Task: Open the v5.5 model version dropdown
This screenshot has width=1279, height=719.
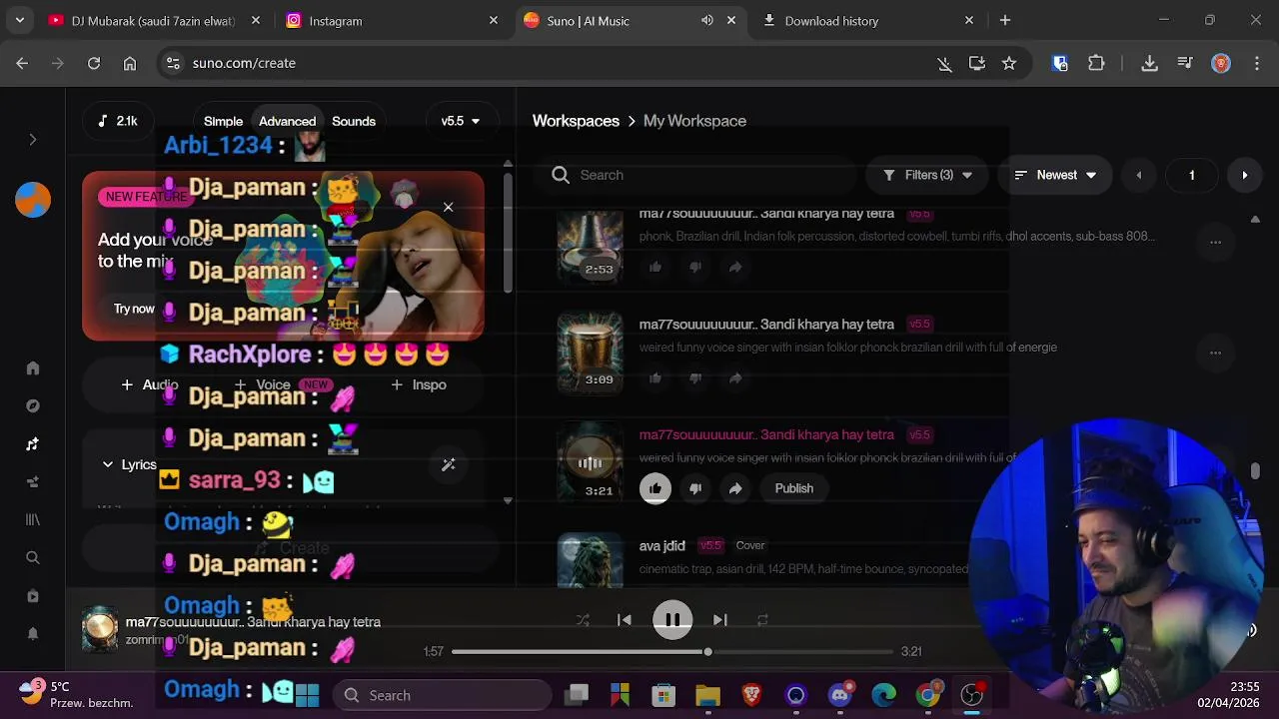Action: (461, 121)
